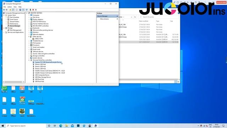Image resolution: width=227 pixels, height=128 pixels.
Task: Click the toolbar icon just right of the red X
Action: (36, 10)
